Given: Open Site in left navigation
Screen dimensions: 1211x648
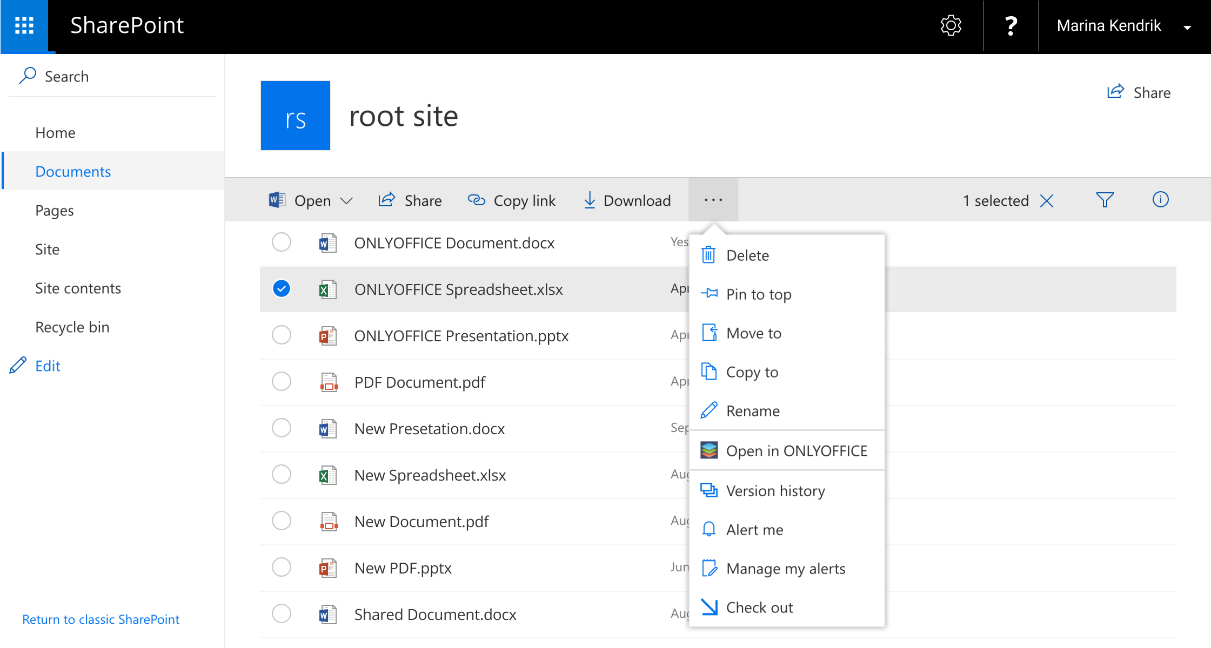Looking at the screenshot, I should [x=47, y=249].
